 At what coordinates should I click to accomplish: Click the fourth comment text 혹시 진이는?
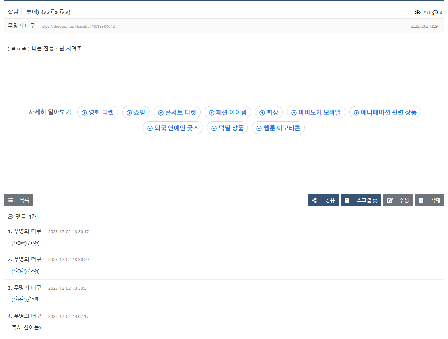27,327
